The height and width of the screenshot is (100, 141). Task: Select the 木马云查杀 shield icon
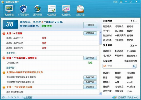23,9
